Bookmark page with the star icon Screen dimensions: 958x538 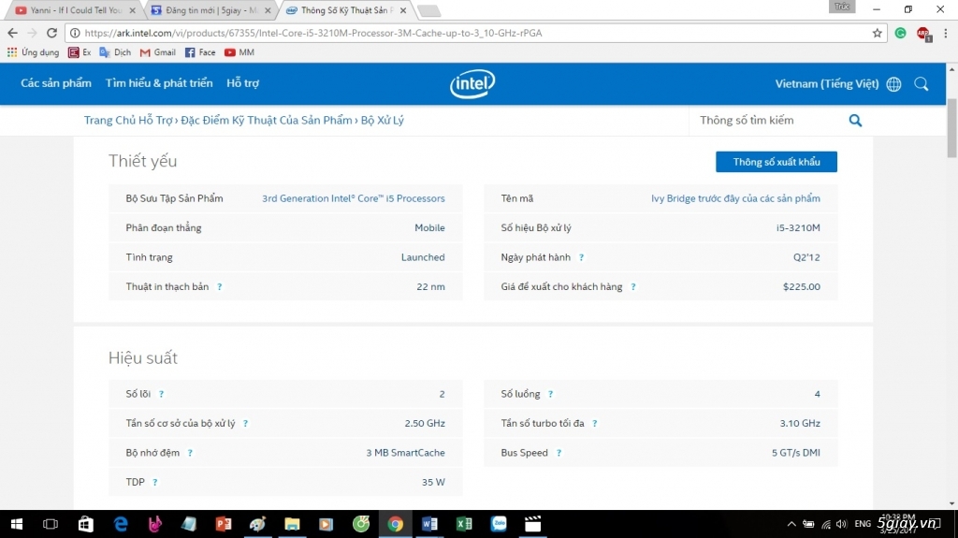point(878,33)
